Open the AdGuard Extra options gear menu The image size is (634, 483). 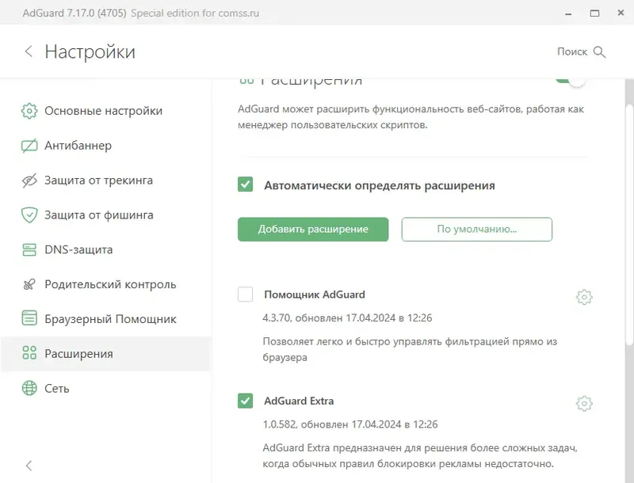click(x=584, y=403)
